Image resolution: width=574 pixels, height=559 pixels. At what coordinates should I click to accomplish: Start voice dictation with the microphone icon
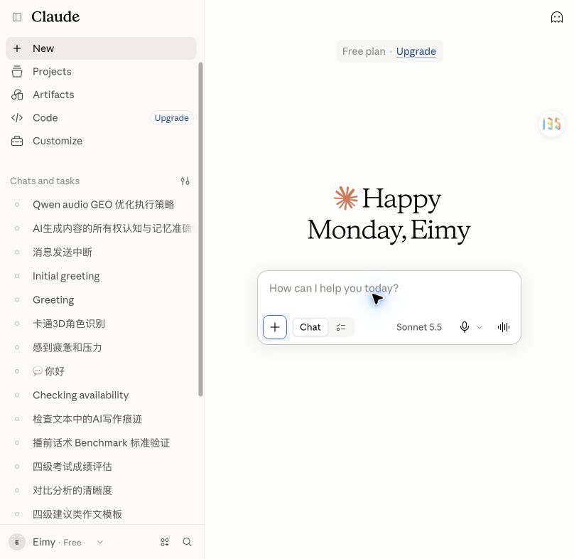pos(464,327)
